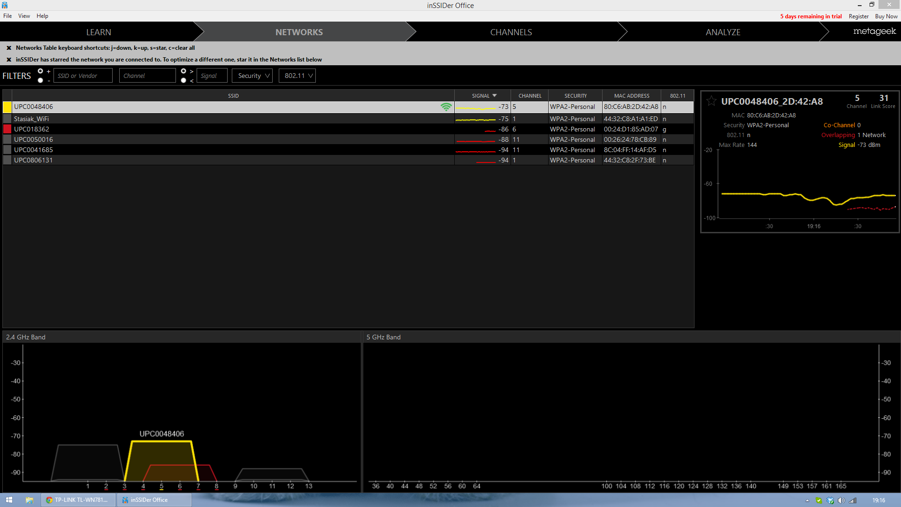Viewport: 901px width, 507px height.
Task: Click the metageek logo
Action: 875,31
